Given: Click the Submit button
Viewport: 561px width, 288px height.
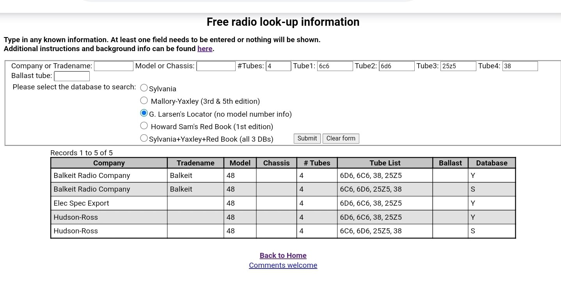Looking at the screenshot, I should [307, 139].
